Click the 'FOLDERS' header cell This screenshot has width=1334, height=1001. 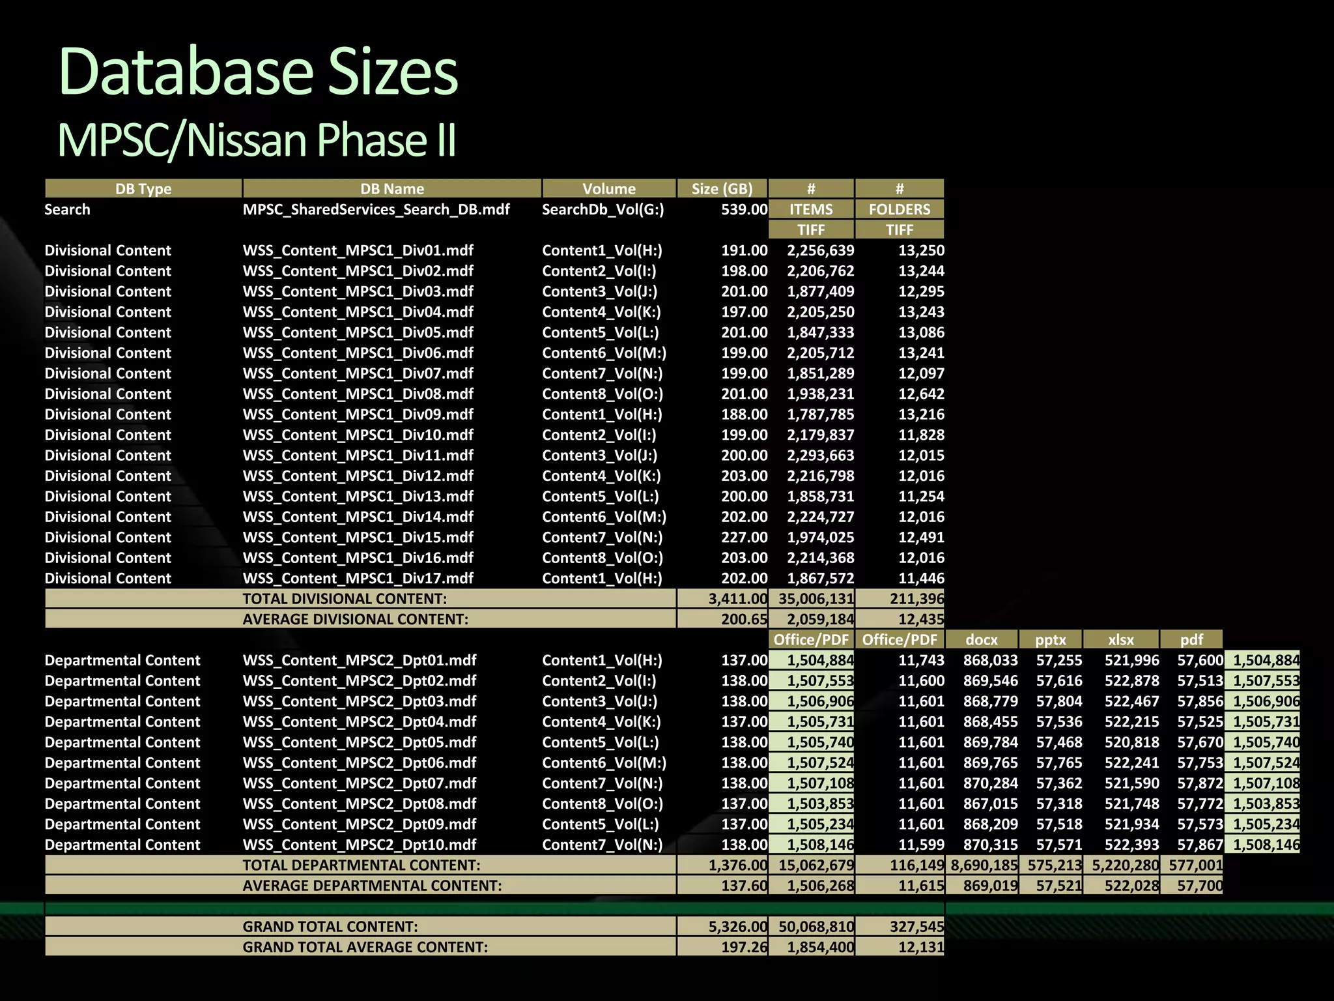pos(900,209)
